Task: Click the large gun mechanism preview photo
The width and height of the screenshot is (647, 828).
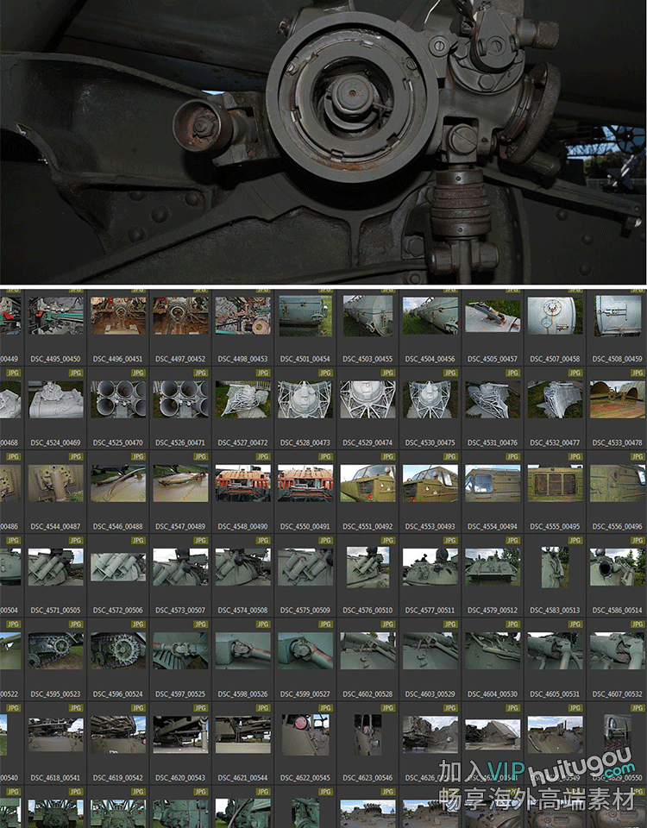Action: (323, 141)
